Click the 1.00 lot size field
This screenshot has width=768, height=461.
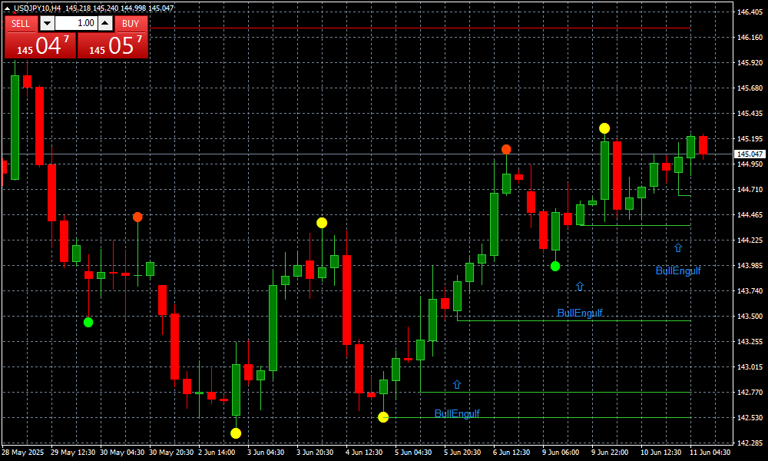(x=76, y=23)
